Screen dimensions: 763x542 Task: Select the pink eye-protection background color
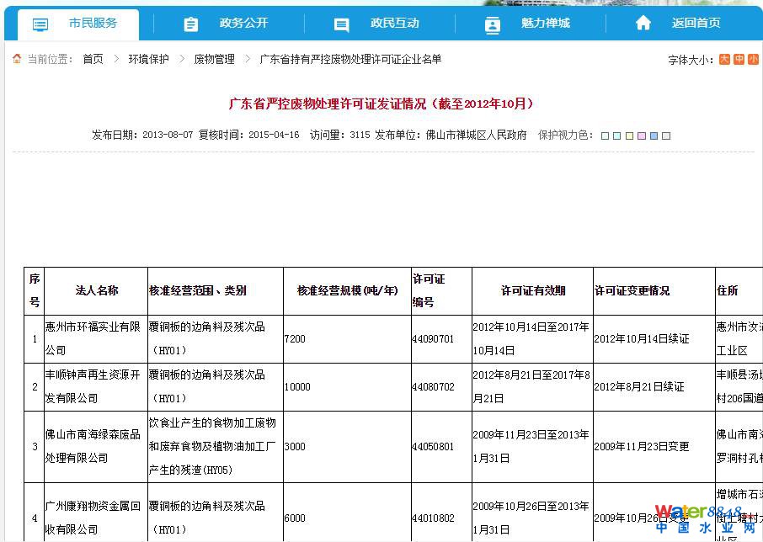(x=642, y=135)
